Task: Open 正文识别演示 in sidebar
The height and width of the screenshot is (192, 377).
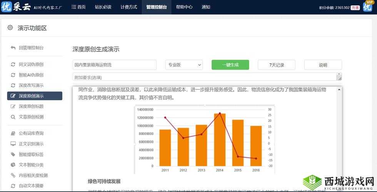Action: (x=31, y=144)
